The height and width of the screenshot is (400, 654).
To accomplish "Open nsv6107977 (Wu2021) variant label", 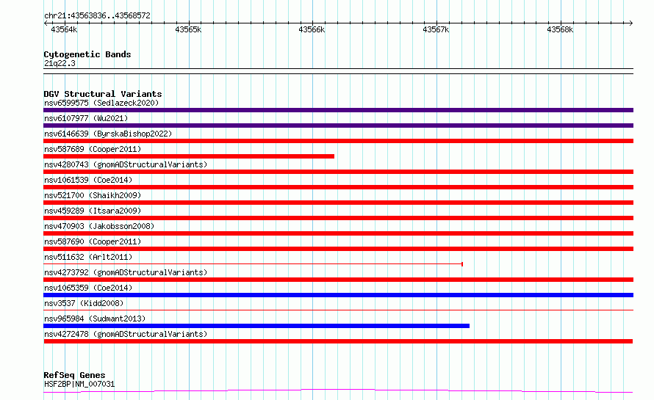I will [x=86, y=118].
